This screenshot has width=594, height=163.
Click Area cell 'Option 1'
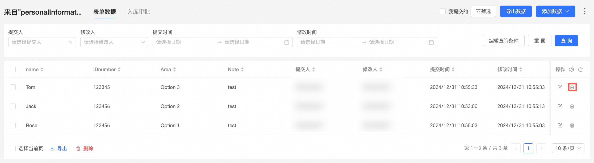click(170, 125)
